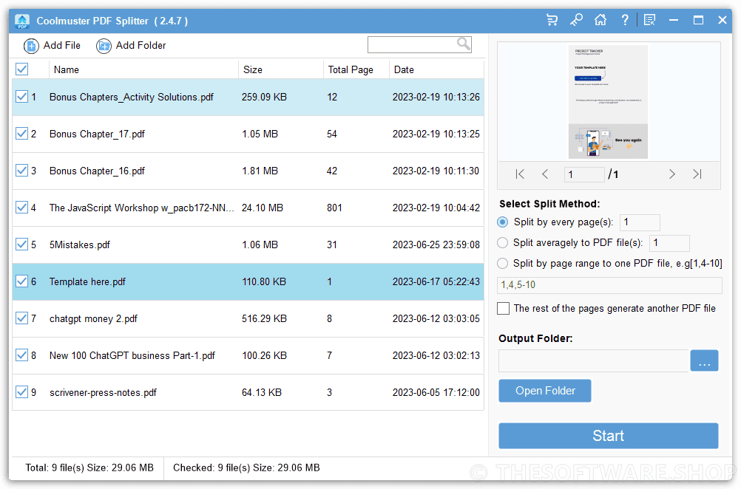The width and height of the screenshot is (741, 489).
Task: Open help question mark icon
Action: (625, 20)
